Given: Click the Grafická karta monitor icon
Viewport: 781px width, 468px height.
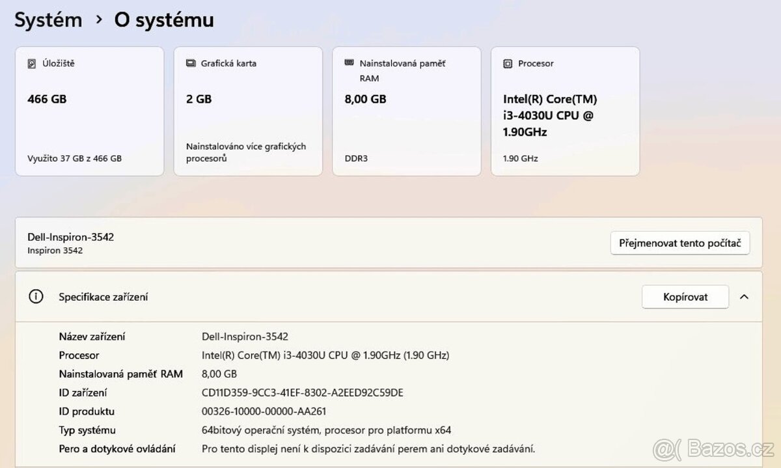Looking at the screenshot, I should click(191, 64).
